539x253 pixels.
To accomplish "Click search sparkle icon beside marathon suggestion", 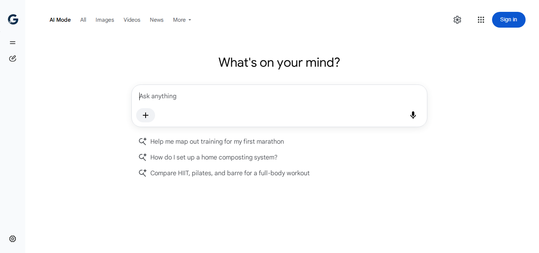I will [143, 141].
